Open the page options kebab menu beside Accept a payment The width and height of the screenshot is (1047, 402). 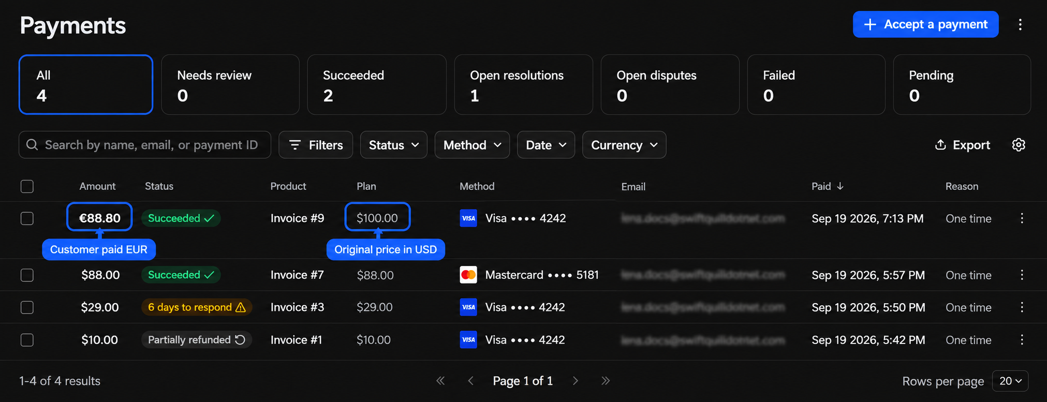tap(1020, 24)
